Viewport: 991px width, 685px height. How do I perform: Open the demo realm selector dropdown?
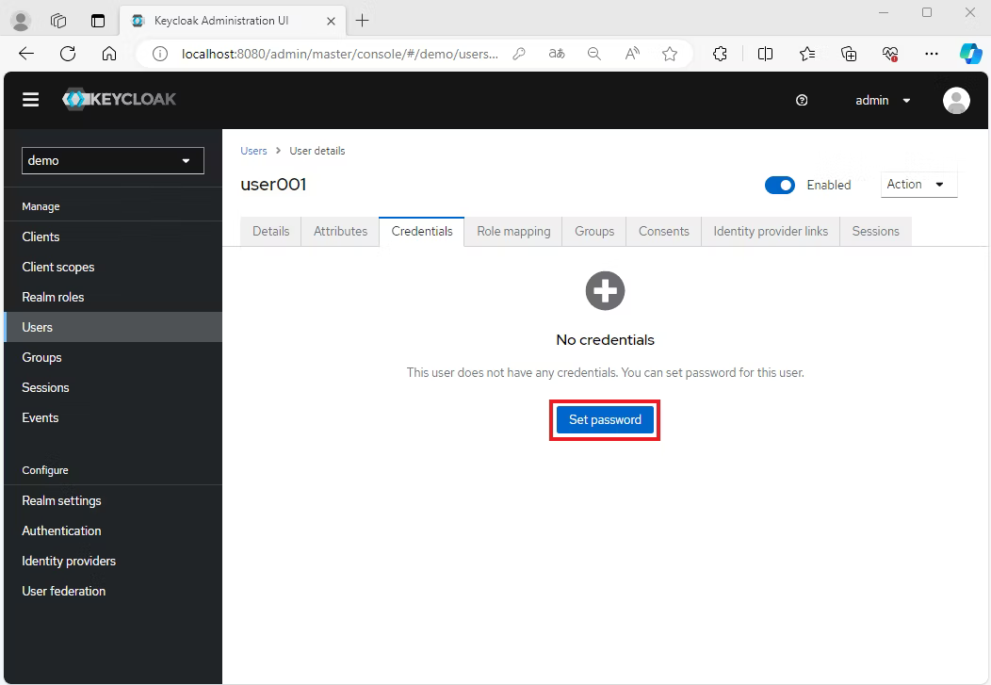coord(112,160)
